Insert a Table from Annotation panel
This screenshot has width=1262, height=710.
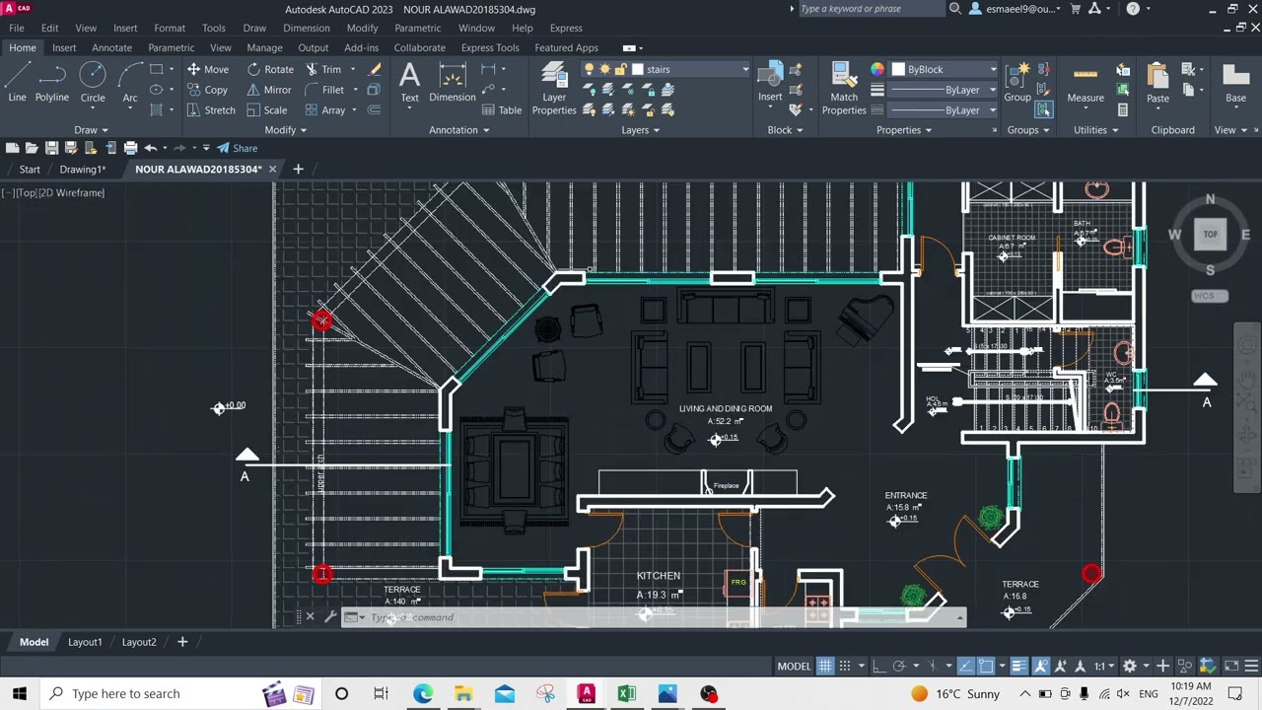502,110
